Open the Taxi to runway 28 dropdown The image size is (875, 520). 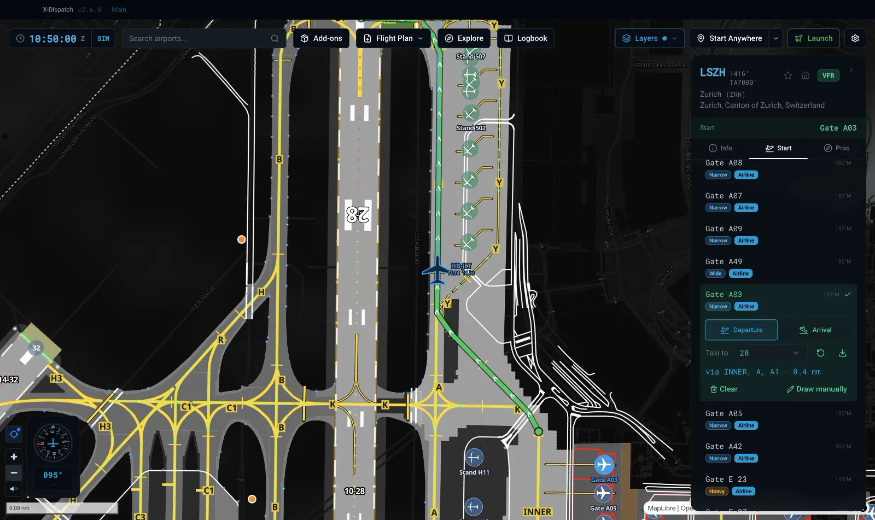(770, 353)
